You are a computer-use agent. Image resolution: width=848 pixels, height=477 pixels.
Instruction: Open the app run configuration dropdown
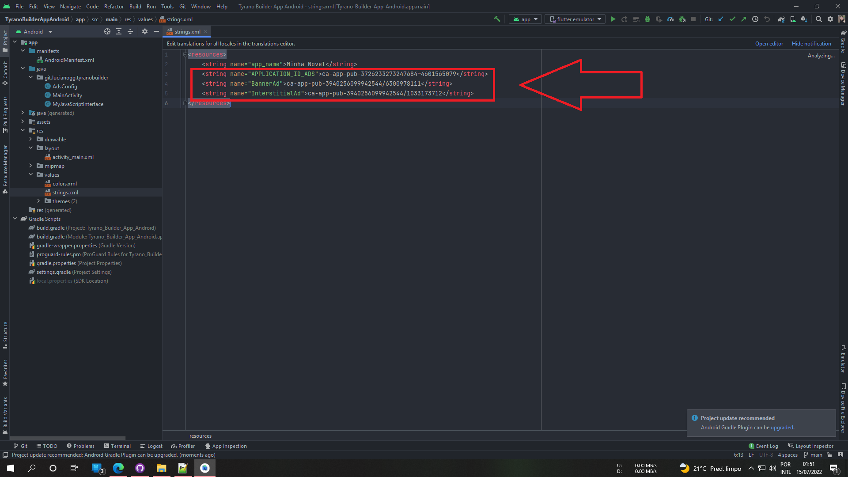pyautogui.click(x=525, y=19)
